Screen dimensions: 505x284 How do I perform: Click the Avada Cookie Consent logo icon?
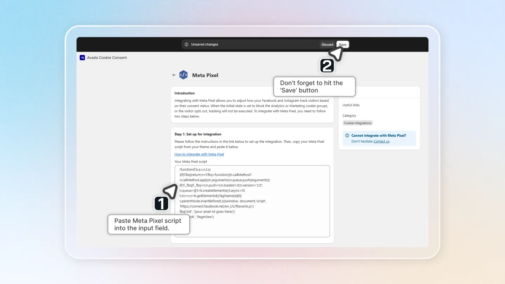pyautogui.click(x=82, y=58)
